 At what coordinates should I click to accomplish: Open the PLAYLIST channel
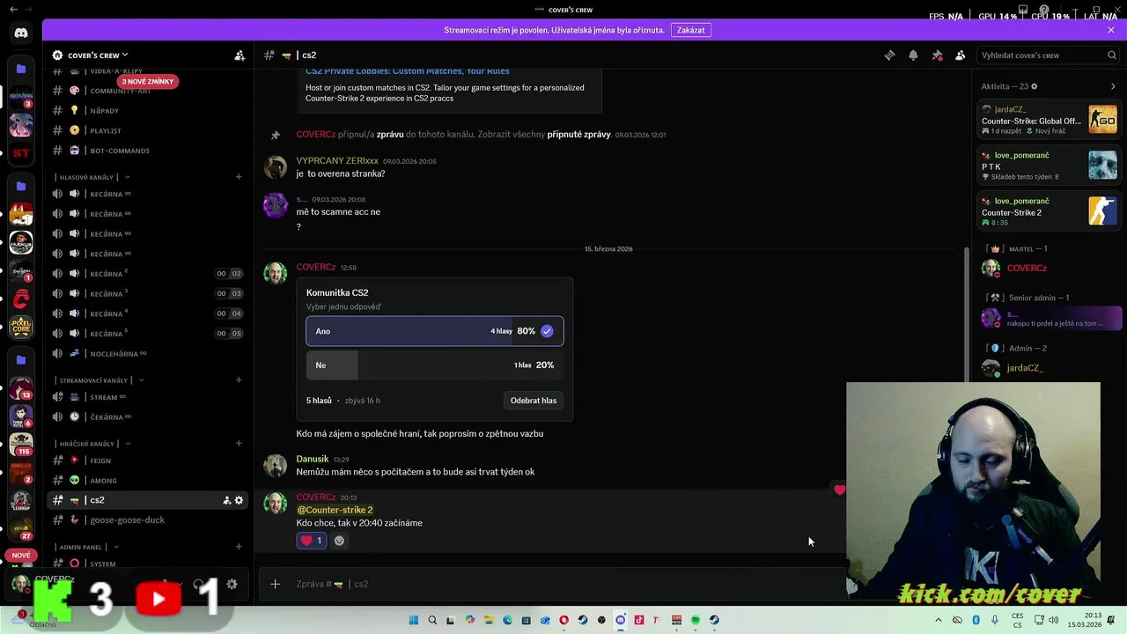click(x=147, y=130)
